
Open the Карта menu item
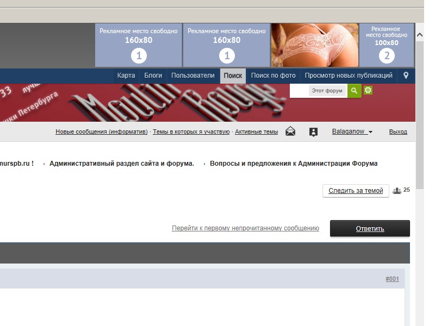pos(126,76)
